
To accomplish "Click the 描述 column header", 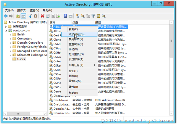I will click(x=98, y=22).
